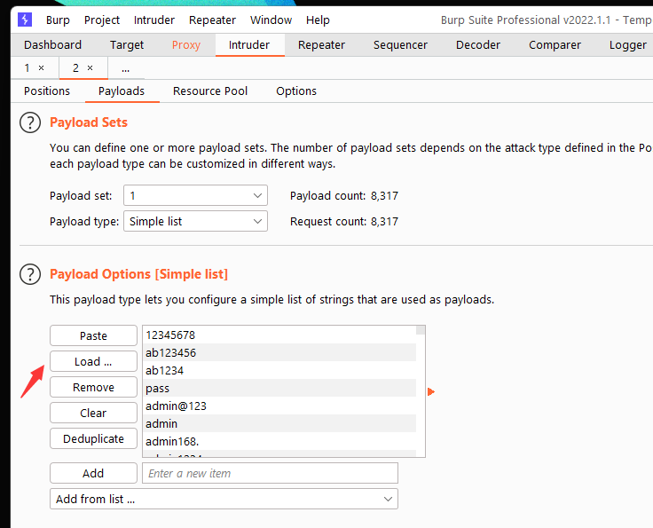Click the Paste button
Image resolution: width=653 pixels, height=528 pixels.
(93, 335)
